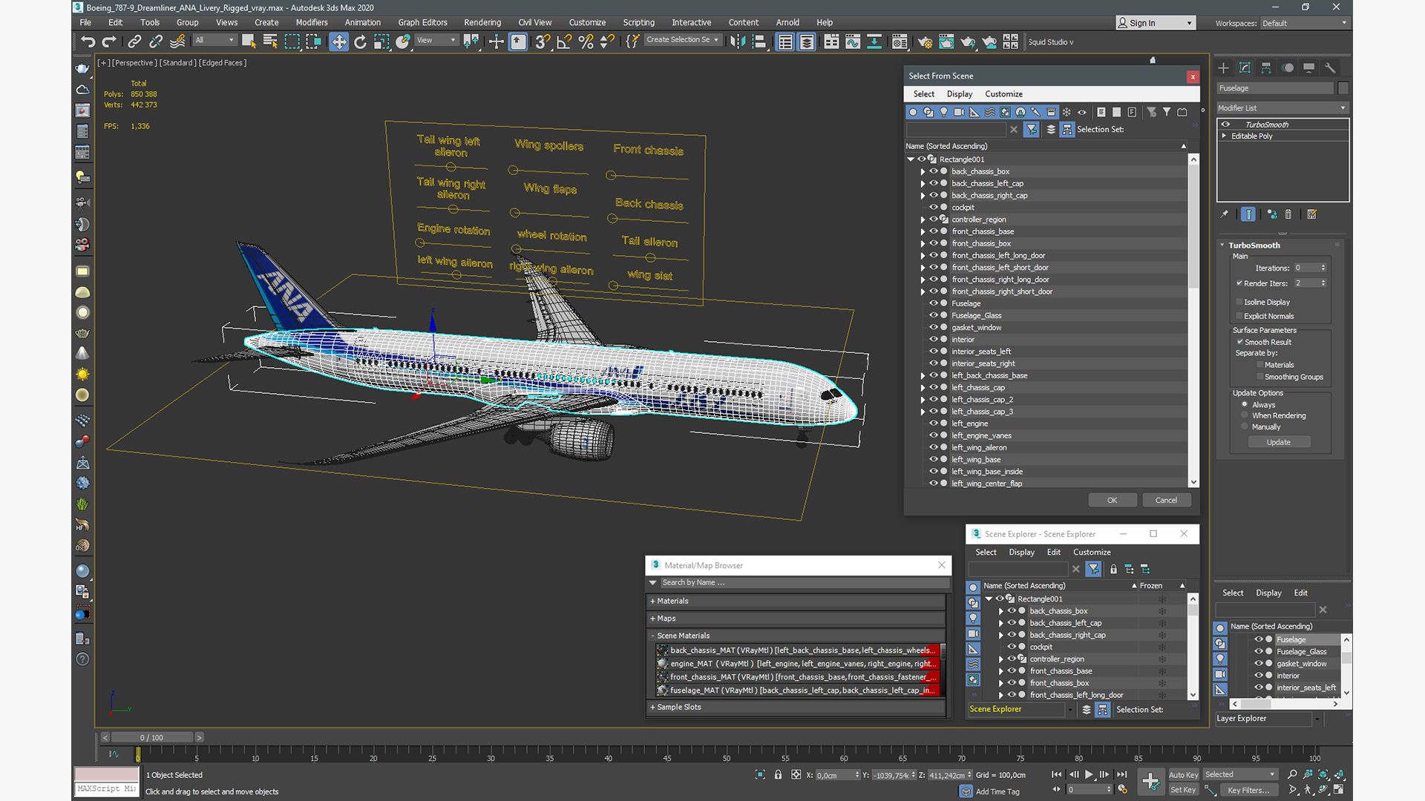Activate the Select Object tool
Viewport: 1425px width, 801px height.
(x=249, y=42)
